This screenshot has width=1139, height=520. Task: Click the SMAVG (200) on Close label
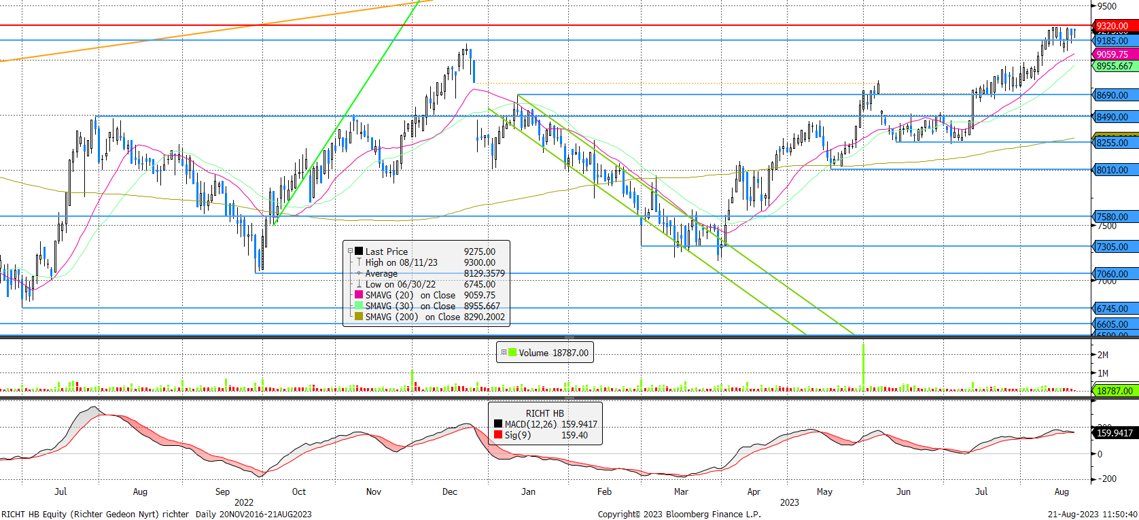[413, 316]
